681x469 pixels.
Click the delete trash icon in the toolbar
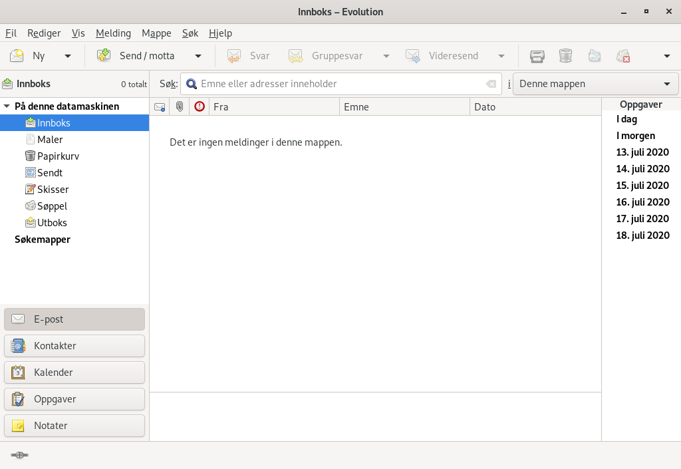click(x=565, y=56)
